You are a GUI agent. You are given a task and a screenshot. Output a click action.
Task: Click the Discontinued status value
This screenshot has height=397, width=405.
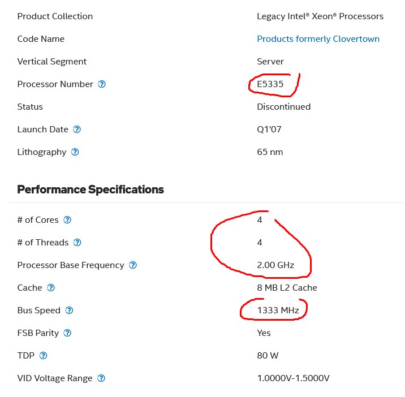coord(283,107)
